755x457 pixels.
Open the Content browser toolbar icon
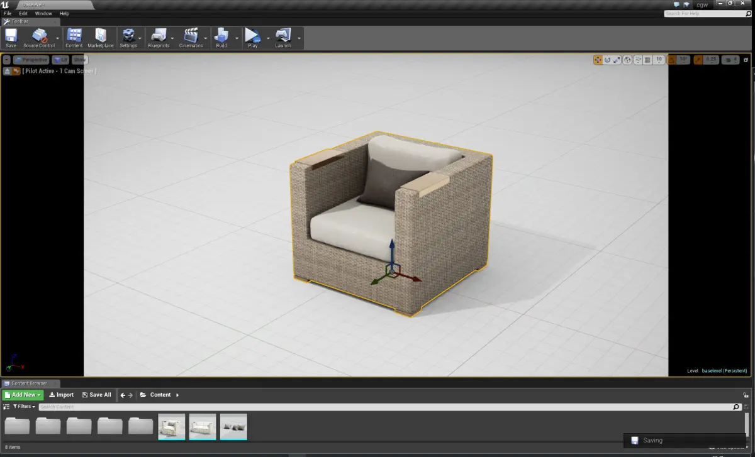[x=74, y=37]
